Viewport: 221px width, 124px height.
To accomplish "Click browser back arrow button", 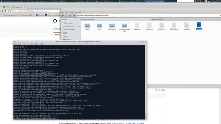I will pos(2,11).
